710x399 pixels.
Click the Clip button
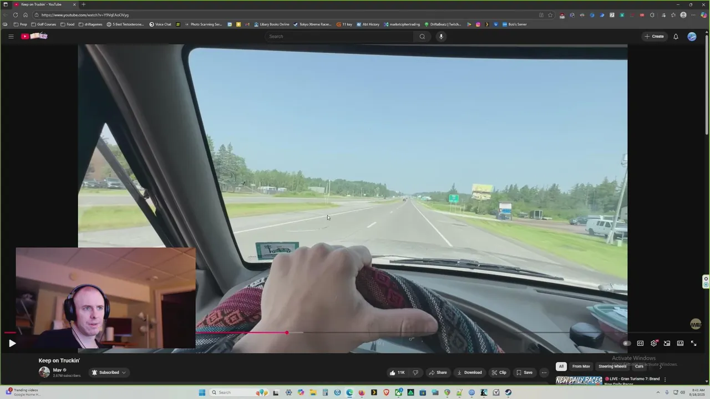(499, 372)
